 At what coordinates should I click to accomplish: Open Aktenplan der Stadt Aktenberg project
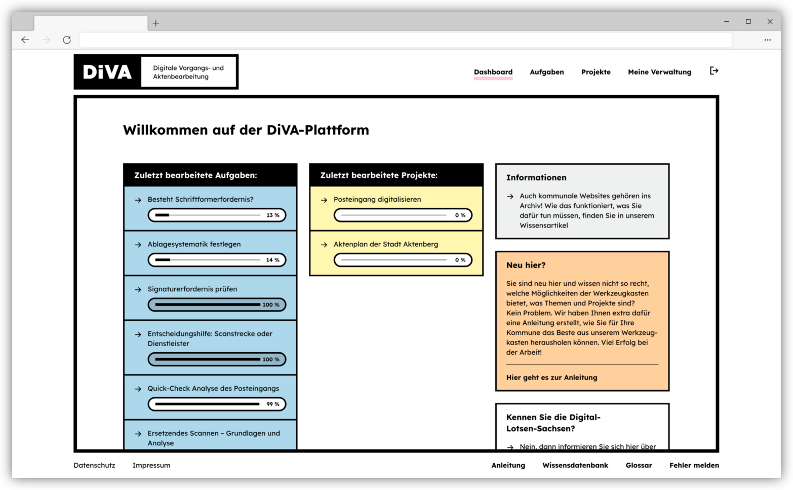click(385, 244)
